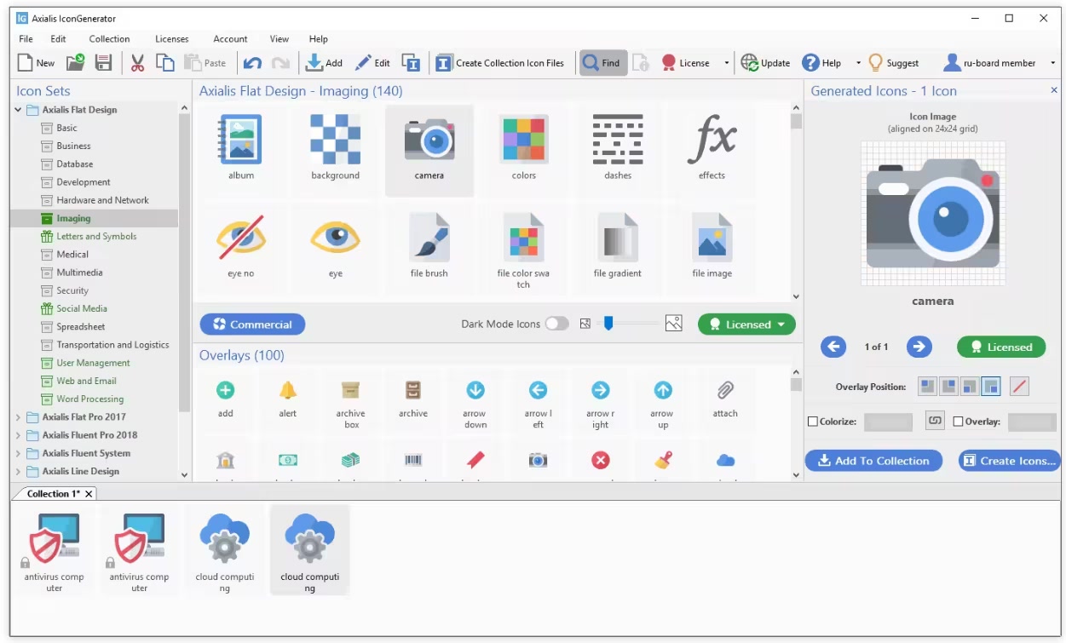The width and height of the screenshot is (1066, 643).
Task: Click the icon size slider handle
Action: [608, 324]
